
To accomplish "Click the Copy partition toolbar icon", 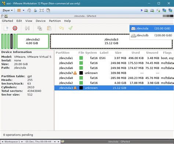I will tap(40, 28).
